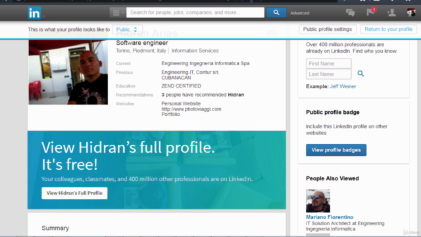Click Mariano Fiorentino's photo thumbnail
Viewport: 421px width, 237px height.
[318, 201]
